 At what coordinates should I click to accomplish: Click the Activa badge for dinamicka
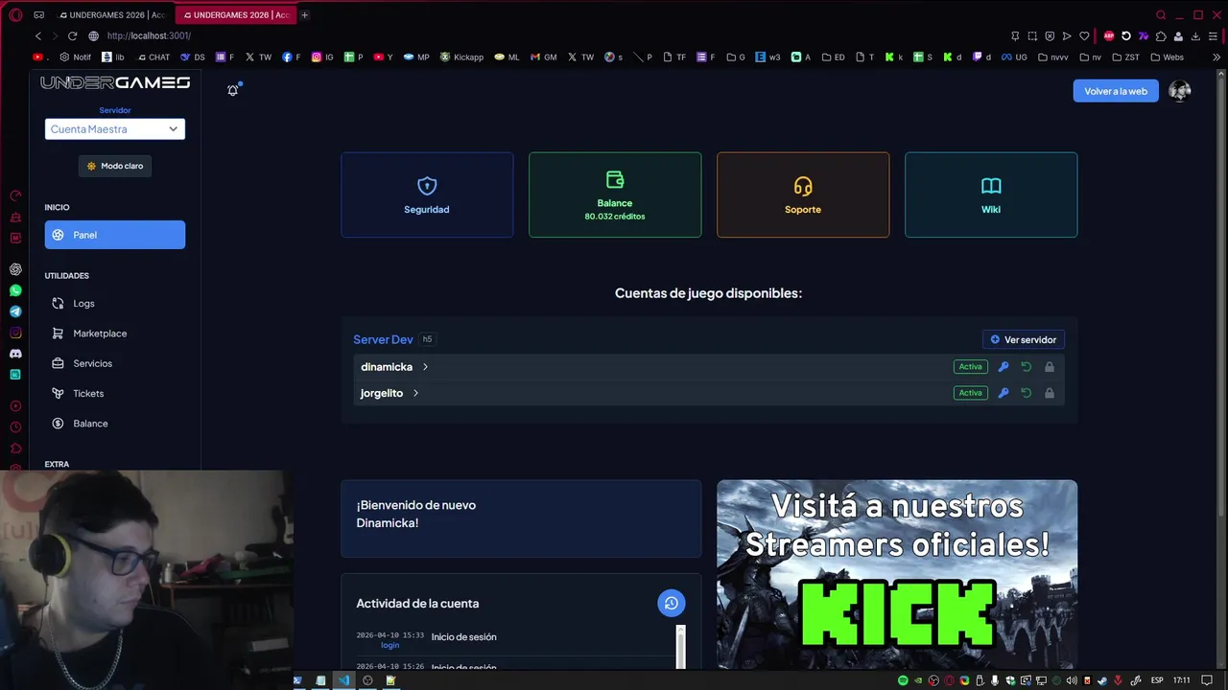coord(971,367)
